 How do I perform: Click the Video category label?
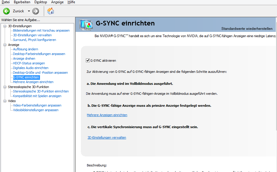pyautogui.click(x=12, y=101)
